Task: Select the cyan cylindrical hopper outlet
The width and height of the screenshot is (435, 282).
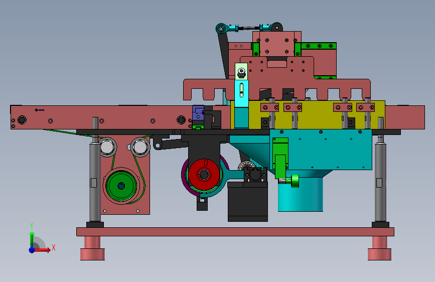Action: point(301,194)
